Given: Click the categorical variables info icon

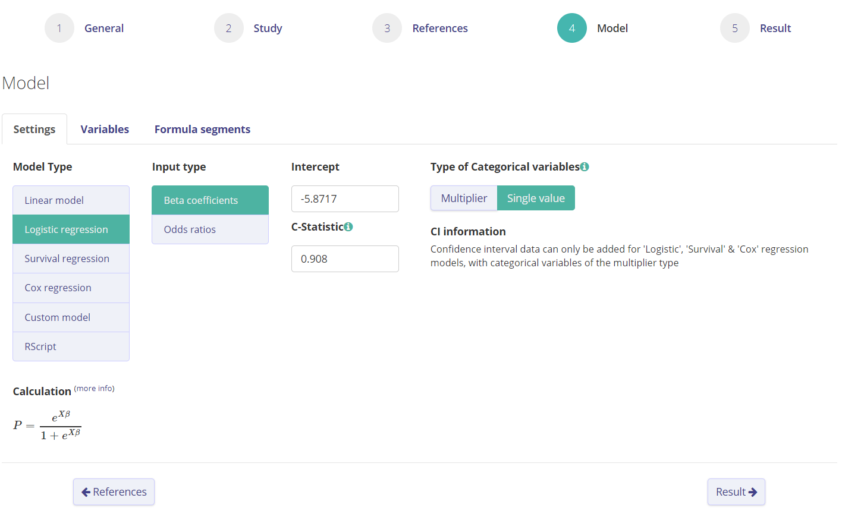Looking at the screenshot, I should tap(585, 167).
